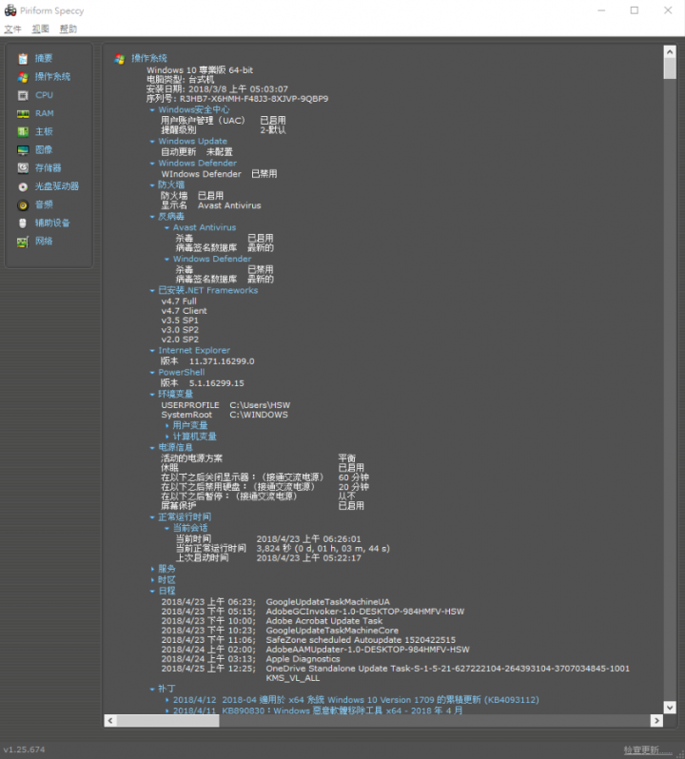Collapse the 电源信息 section
This screenshot has height=759, width=685.
pyautogui.click(x=152, y=448)
